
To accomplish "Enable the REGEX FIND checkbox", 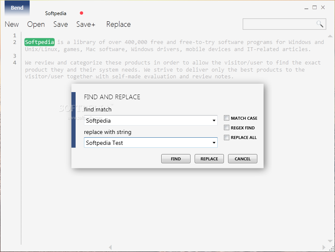I will [x=226, y=128].
